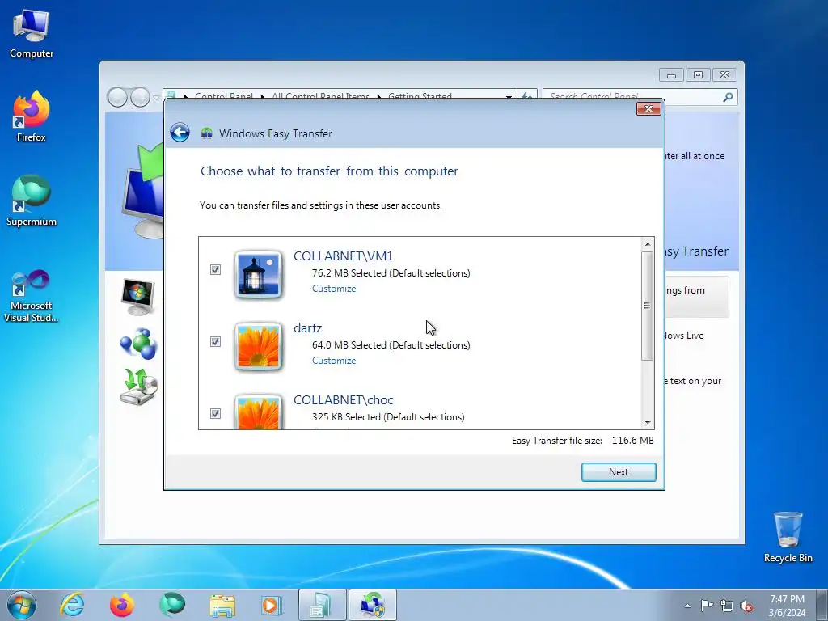Select the Recycle Bin desktop icon
This screenshot has width=828, height=621.
788,538
